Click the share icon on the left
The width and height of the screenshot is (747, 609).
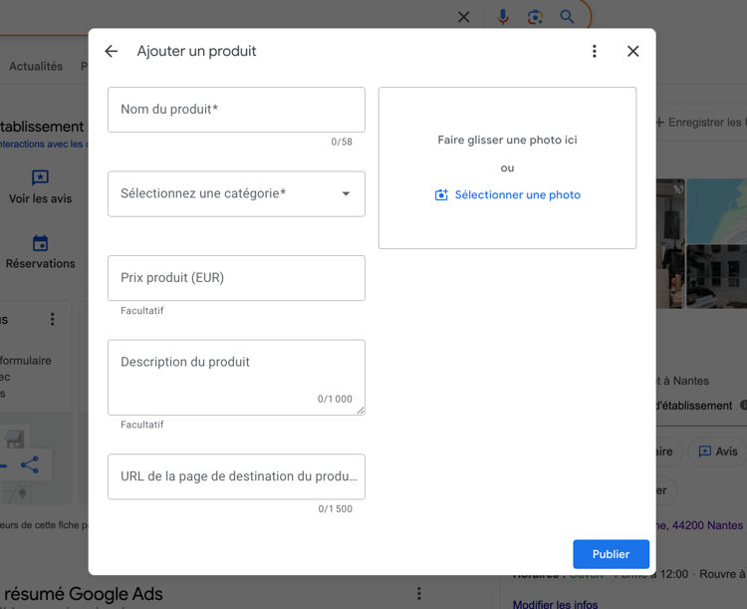(x=30, y=464)
